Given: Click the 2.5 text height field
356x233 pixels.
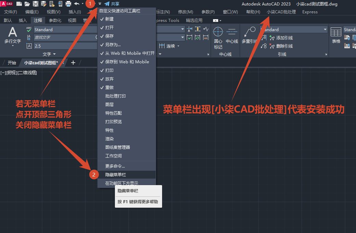Looking at the screenshot, I should pyautogui.click(x=65, y=46).
